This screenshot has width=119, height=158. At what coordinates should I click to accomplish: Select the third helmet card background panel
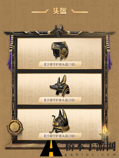pyautogui.click(x=59, y=124)
